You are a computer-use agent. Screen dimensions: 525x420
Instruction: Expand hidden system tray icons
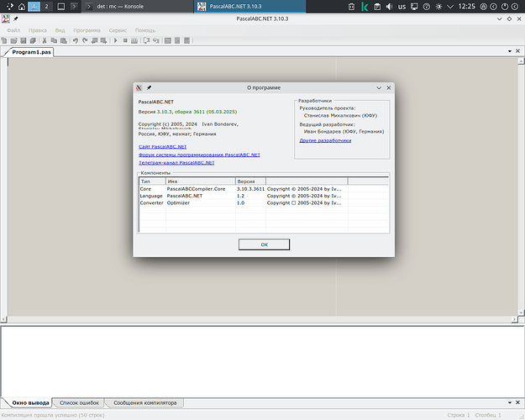(450, 7)
